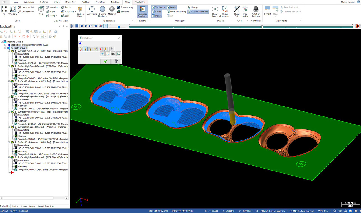Toggle the Multi-Threading manager
This screenshot has height=213, width=361.
pos(176,12)
